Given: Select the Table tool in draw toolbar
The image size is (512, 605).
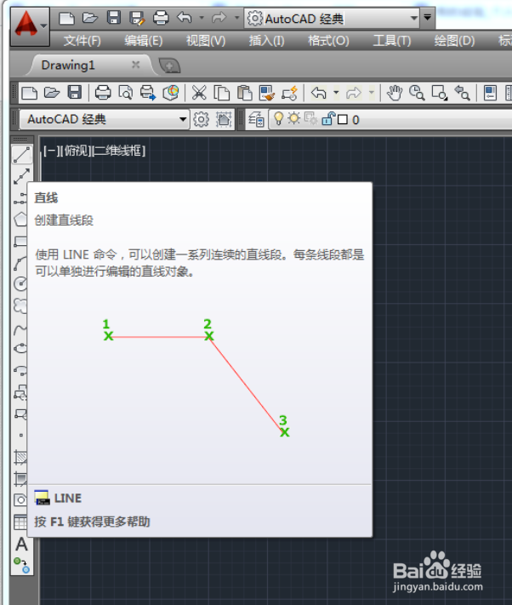Looking at the screenshot, I should [x=20, y=522].
